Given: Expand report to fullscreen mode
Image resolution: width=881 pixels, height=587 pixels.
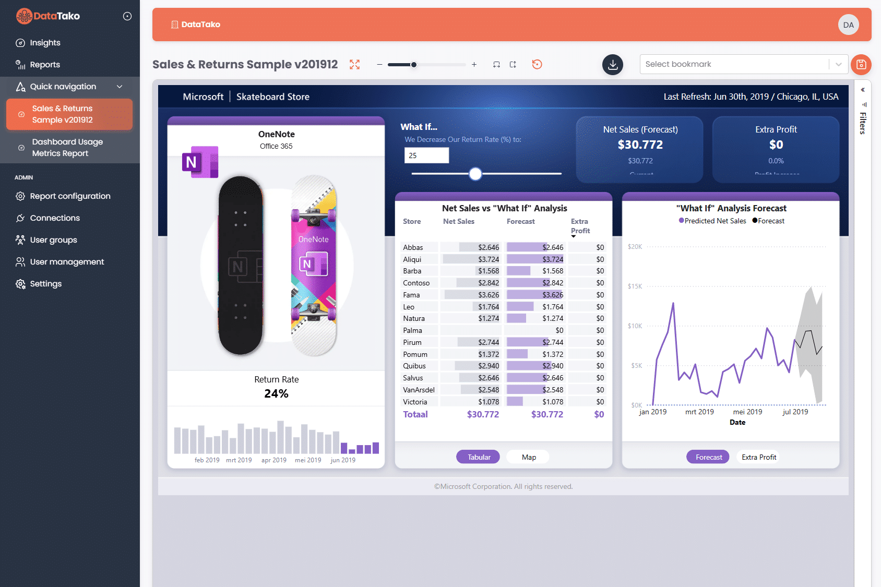Looking at the screenshot, I should [354, 64].
